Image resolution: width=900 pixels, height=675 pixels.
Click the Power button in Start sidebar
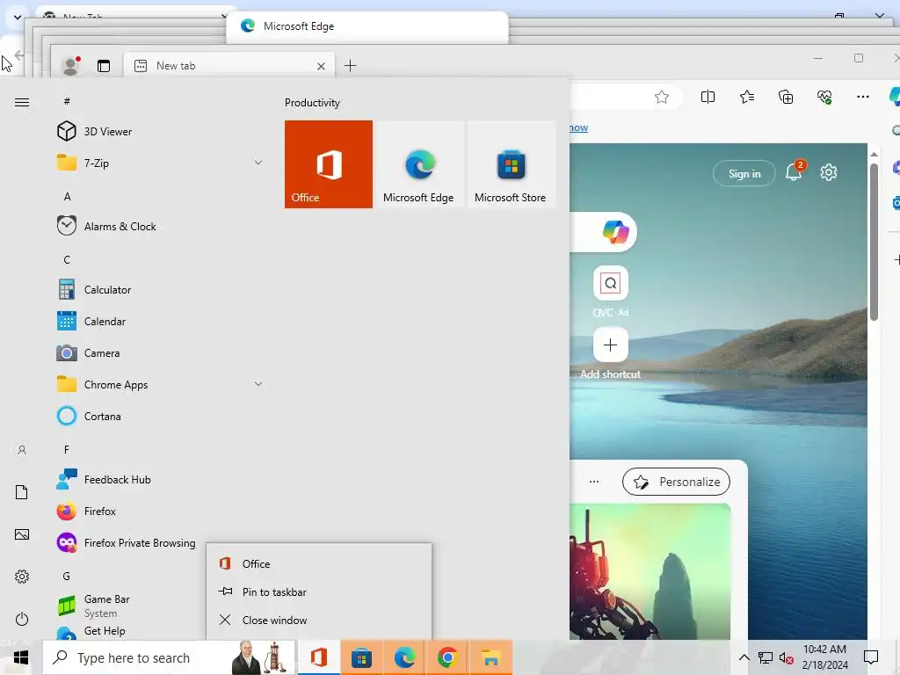click(22, 619)
